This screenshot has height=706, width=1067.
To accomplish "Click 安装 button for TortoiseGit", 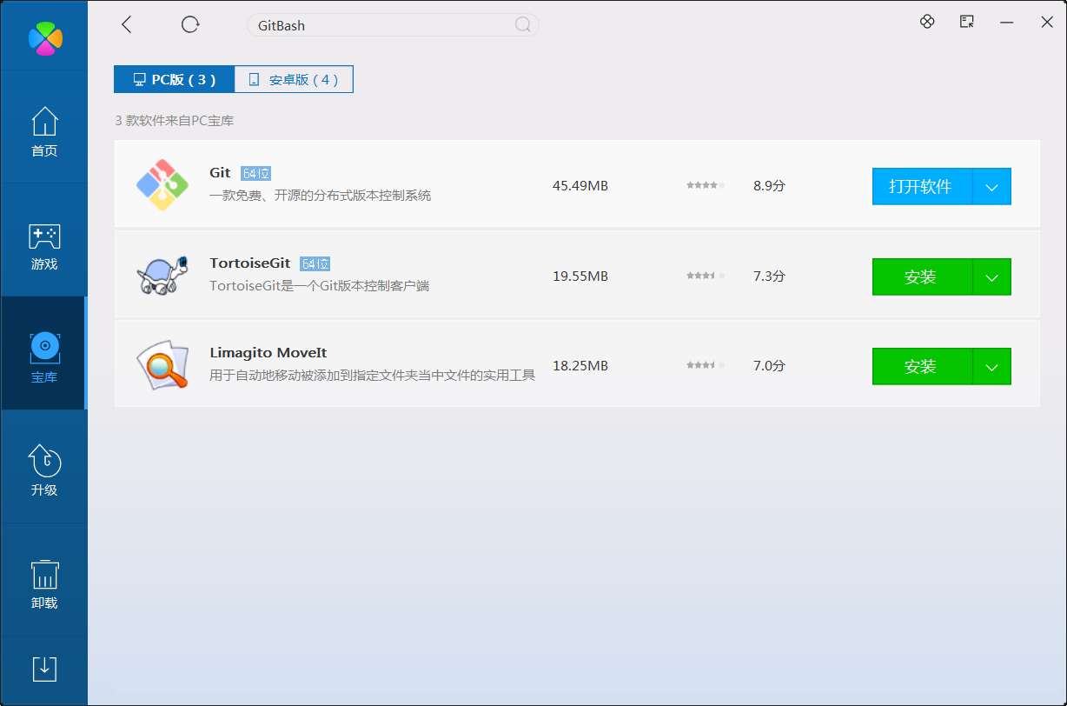I will [922, 276].
